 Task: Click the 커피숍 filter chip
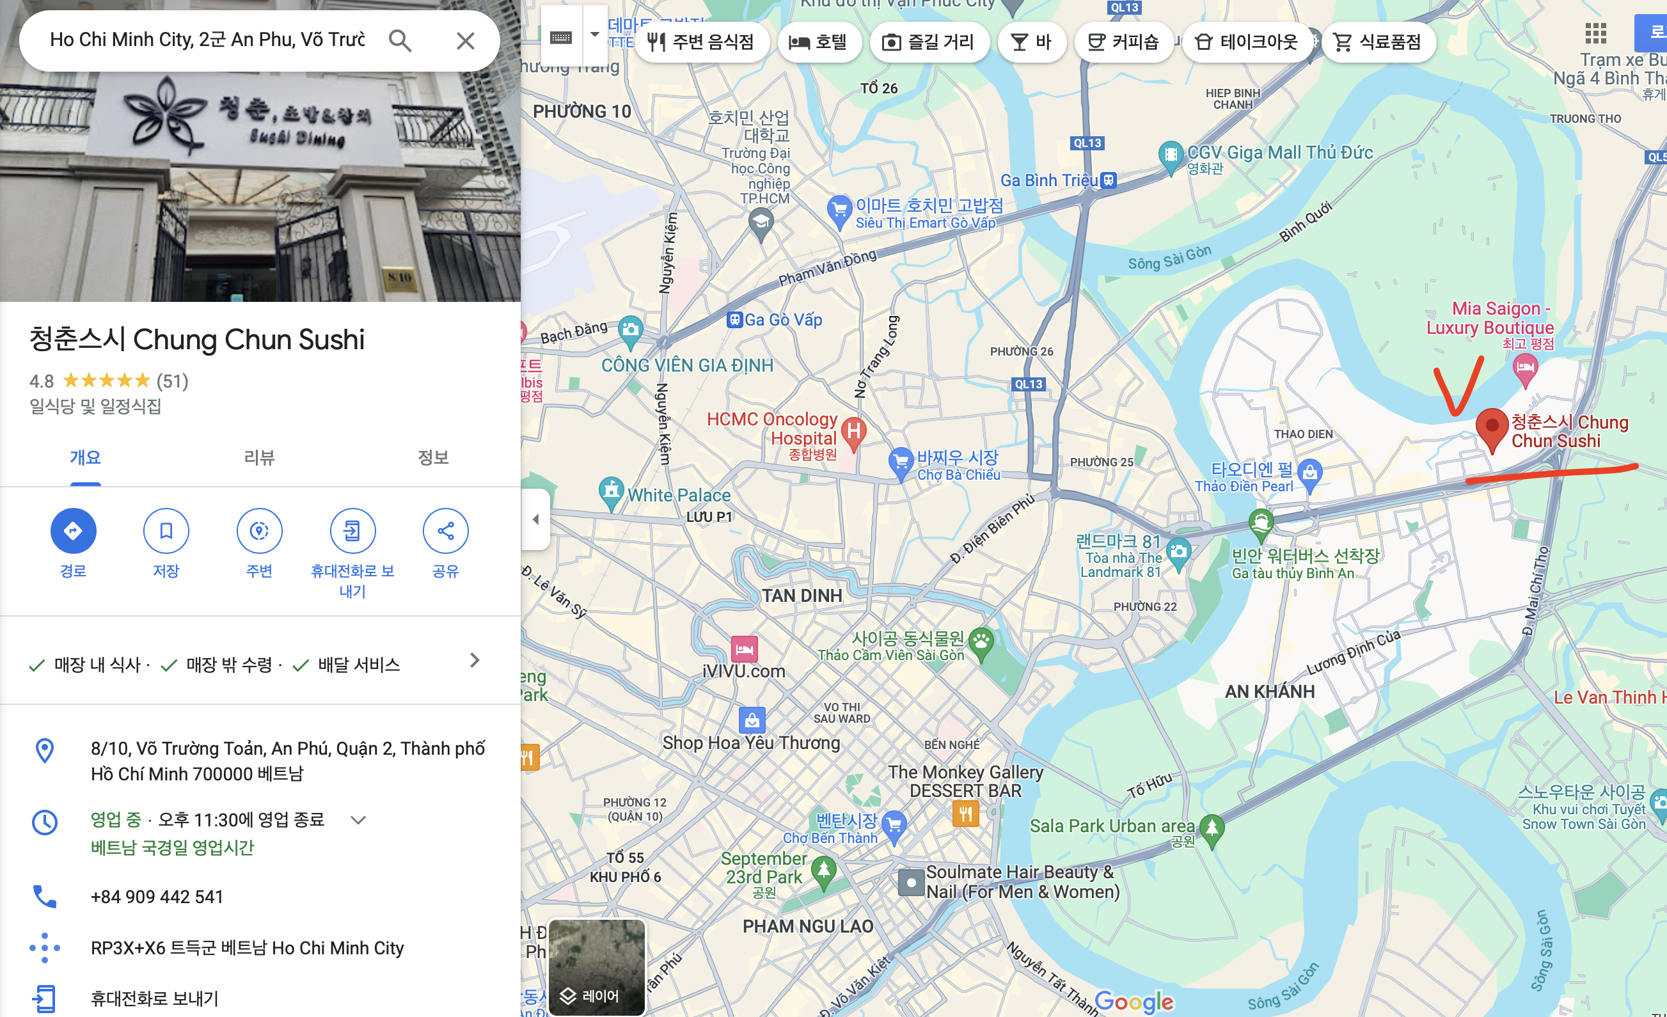point(1123,42)
